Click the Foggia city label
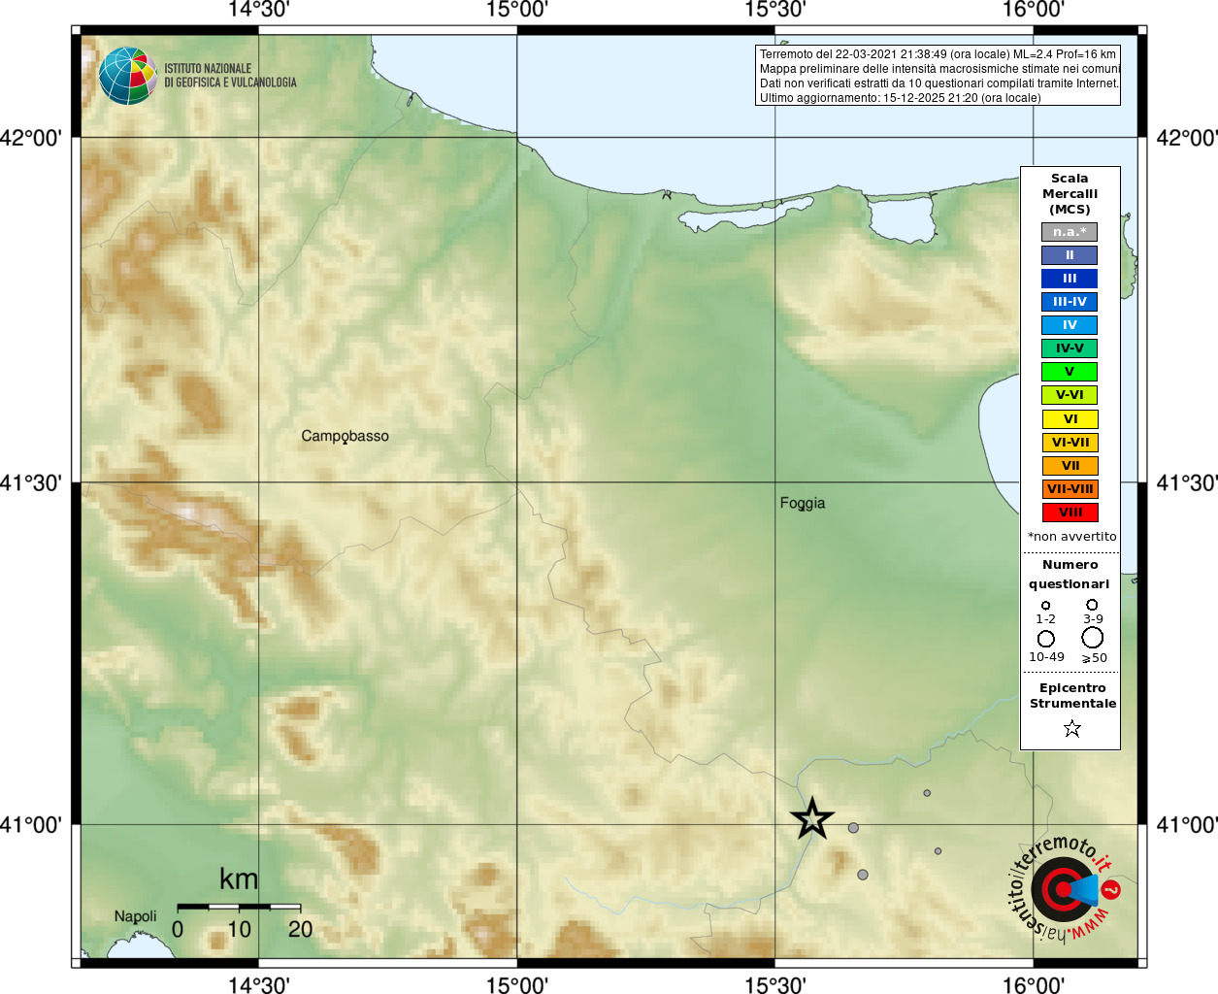Viewport: 1218px width, 994px height. [803, 503]
